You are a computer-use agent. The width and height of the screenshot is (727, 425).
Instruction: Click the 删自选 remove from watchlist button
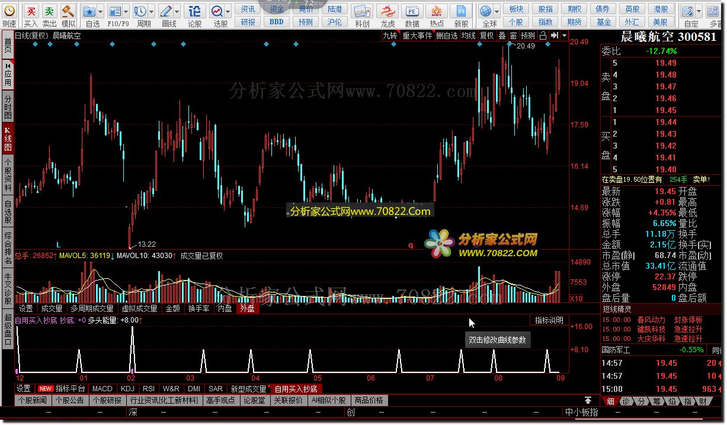pyautogui.click(x=447, y=36)
